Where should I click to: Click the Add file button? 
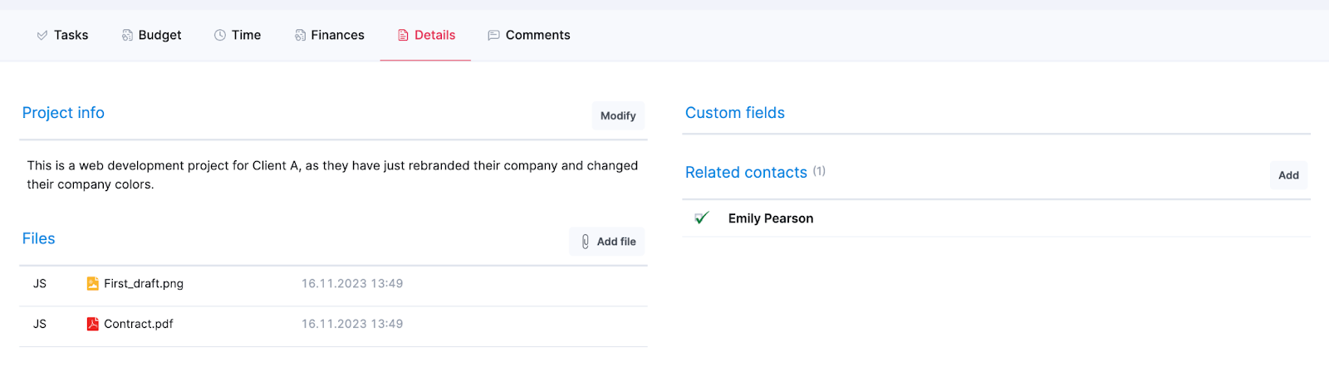tap(607, 242)
